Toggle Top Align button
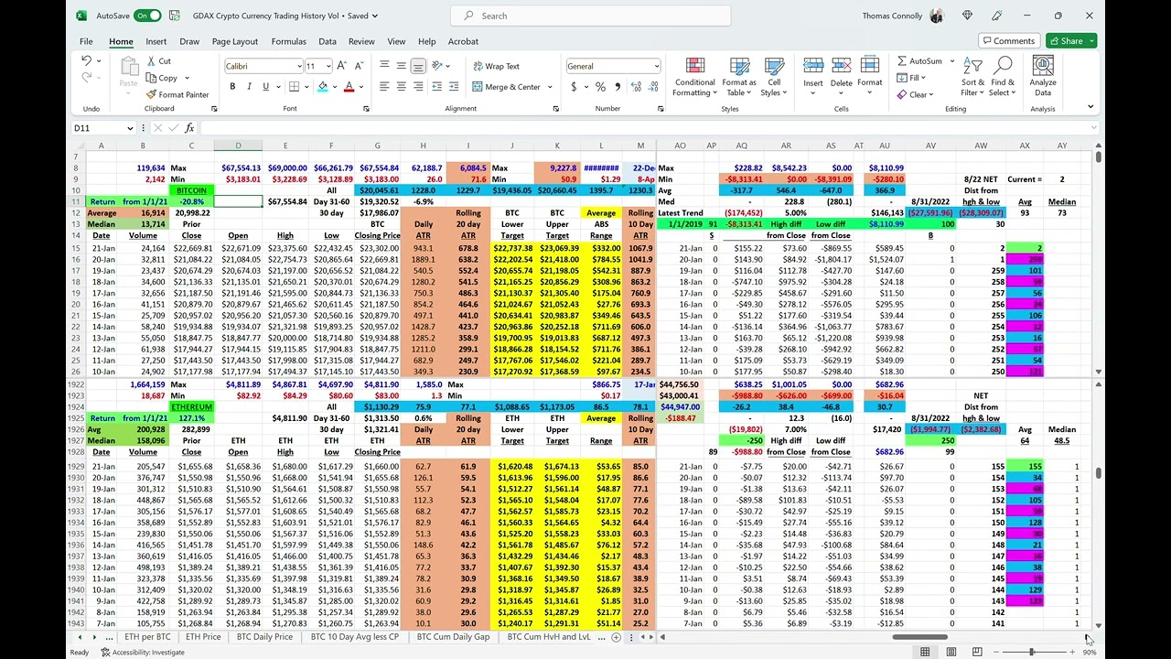This screenshot has width=1171, height=659. tap(385, 66)
